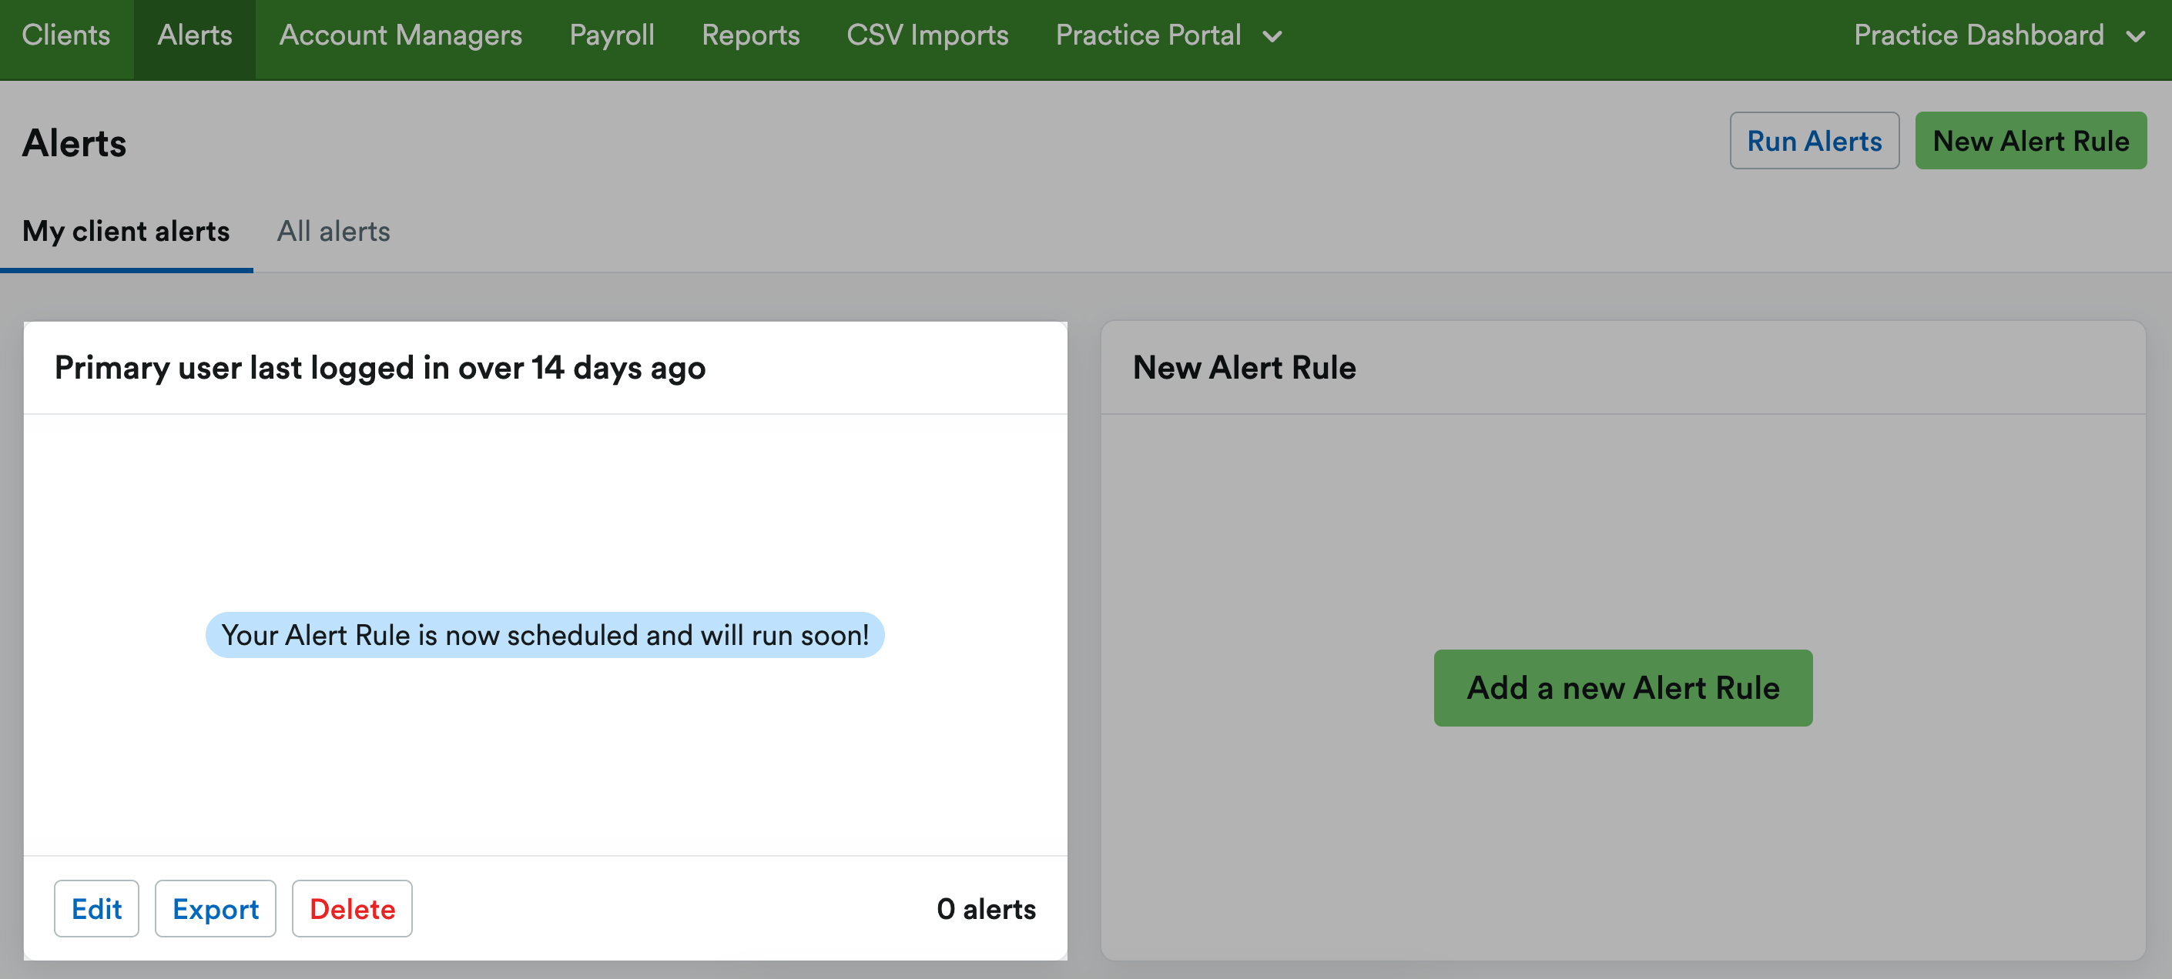Open the alert titled Primary user last logged in
2172x979 pixels.
pyautogui.click(x=380, y=367)
